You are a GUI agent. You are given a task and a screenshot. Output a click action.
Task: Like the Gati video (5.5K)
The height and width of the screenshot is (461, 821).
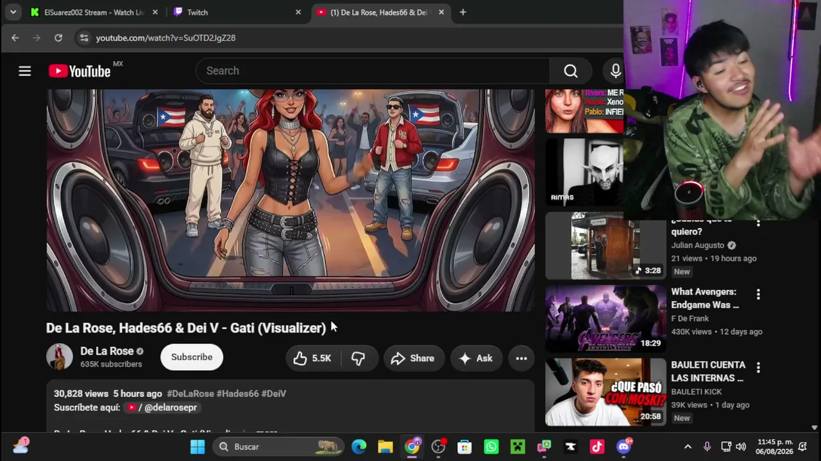(312, 359)
